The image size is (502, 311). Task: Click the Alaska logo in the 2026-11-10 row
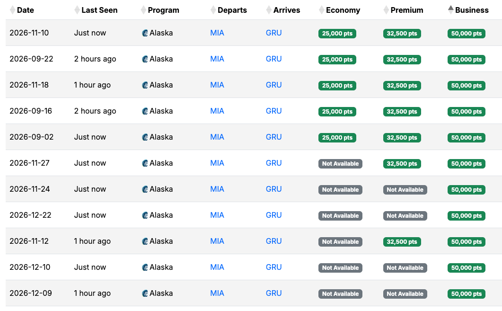(x=145, y=33)
